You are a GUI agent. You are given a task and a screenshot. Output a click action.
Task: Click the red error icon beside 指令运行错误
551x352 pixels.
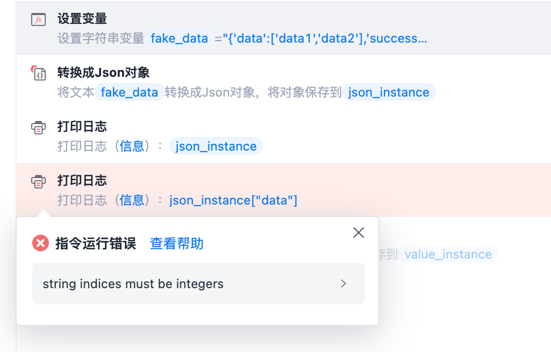[x=41, y=243]
